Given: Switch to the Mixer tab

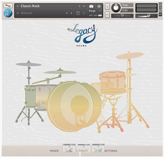Looking at the screenshot, I should tap(54, 151).
